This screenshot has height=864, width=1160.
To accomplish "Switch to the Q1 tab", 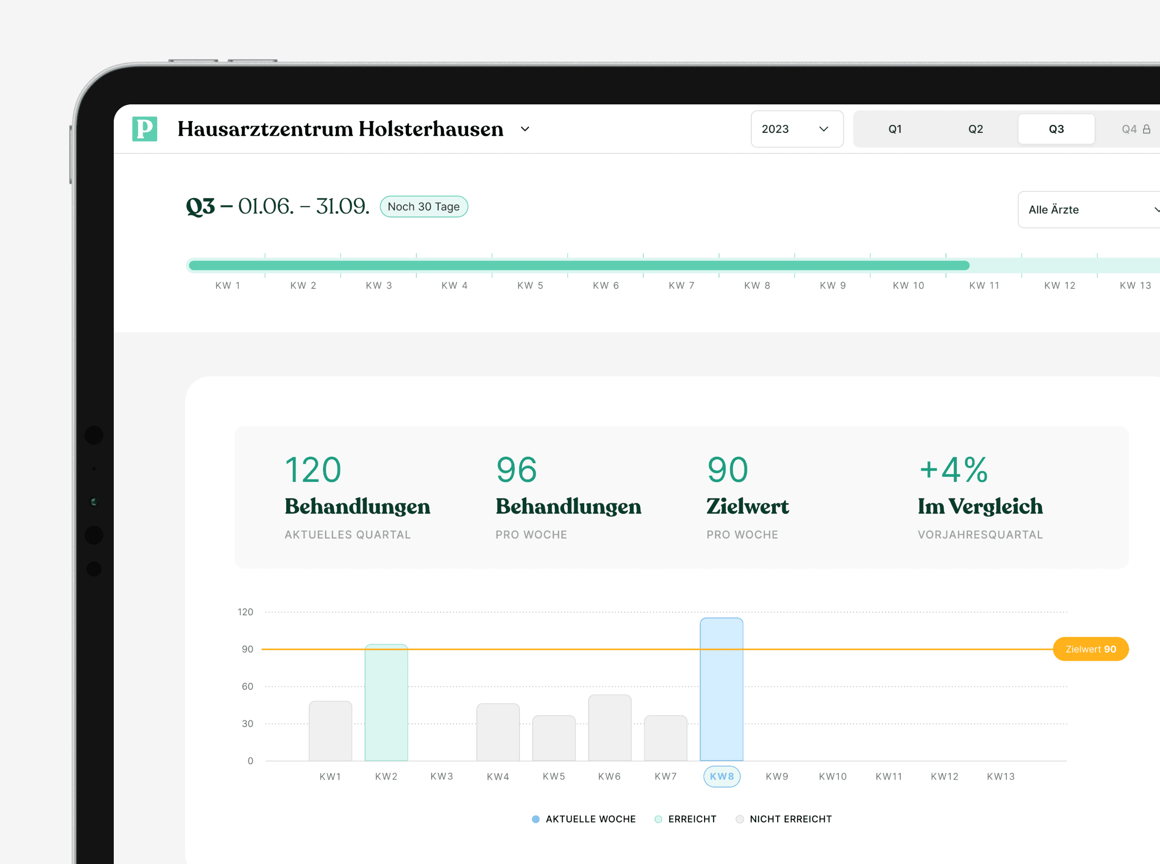I will [x=895, y=129].
